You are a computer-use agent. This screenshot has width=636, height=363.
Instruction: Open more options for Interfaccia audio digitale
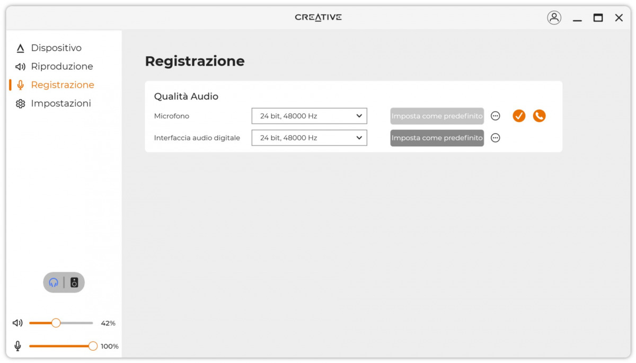496,138
